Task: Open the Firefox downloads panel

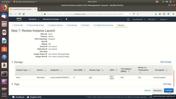Action: 156,14
